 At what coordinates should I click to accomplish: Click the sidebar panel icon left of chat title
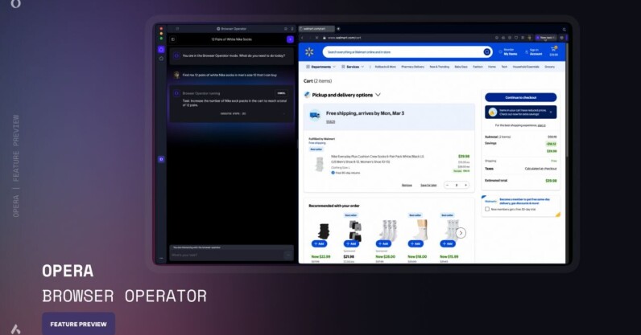click(x=173, y=39)
